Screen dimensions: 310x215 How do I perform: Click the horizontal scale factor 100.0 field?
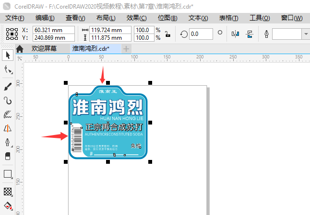point(144,30)
